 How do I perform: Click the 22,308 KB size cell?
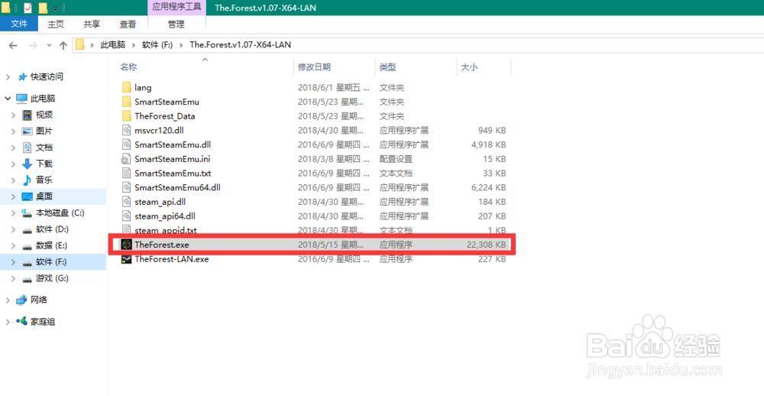pos(486,245)
